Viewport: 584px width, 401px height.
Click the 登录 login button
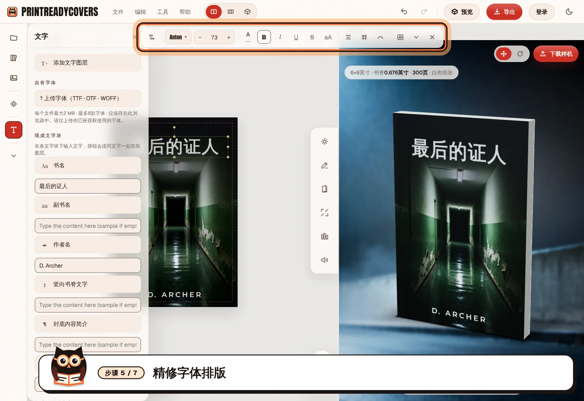542,12
